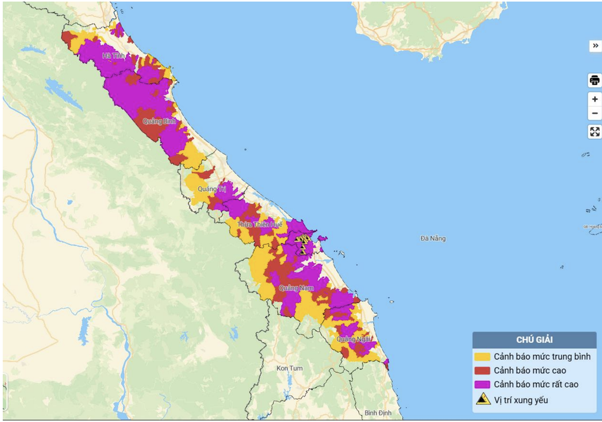Zoom out with the minus button

[594, 113]
